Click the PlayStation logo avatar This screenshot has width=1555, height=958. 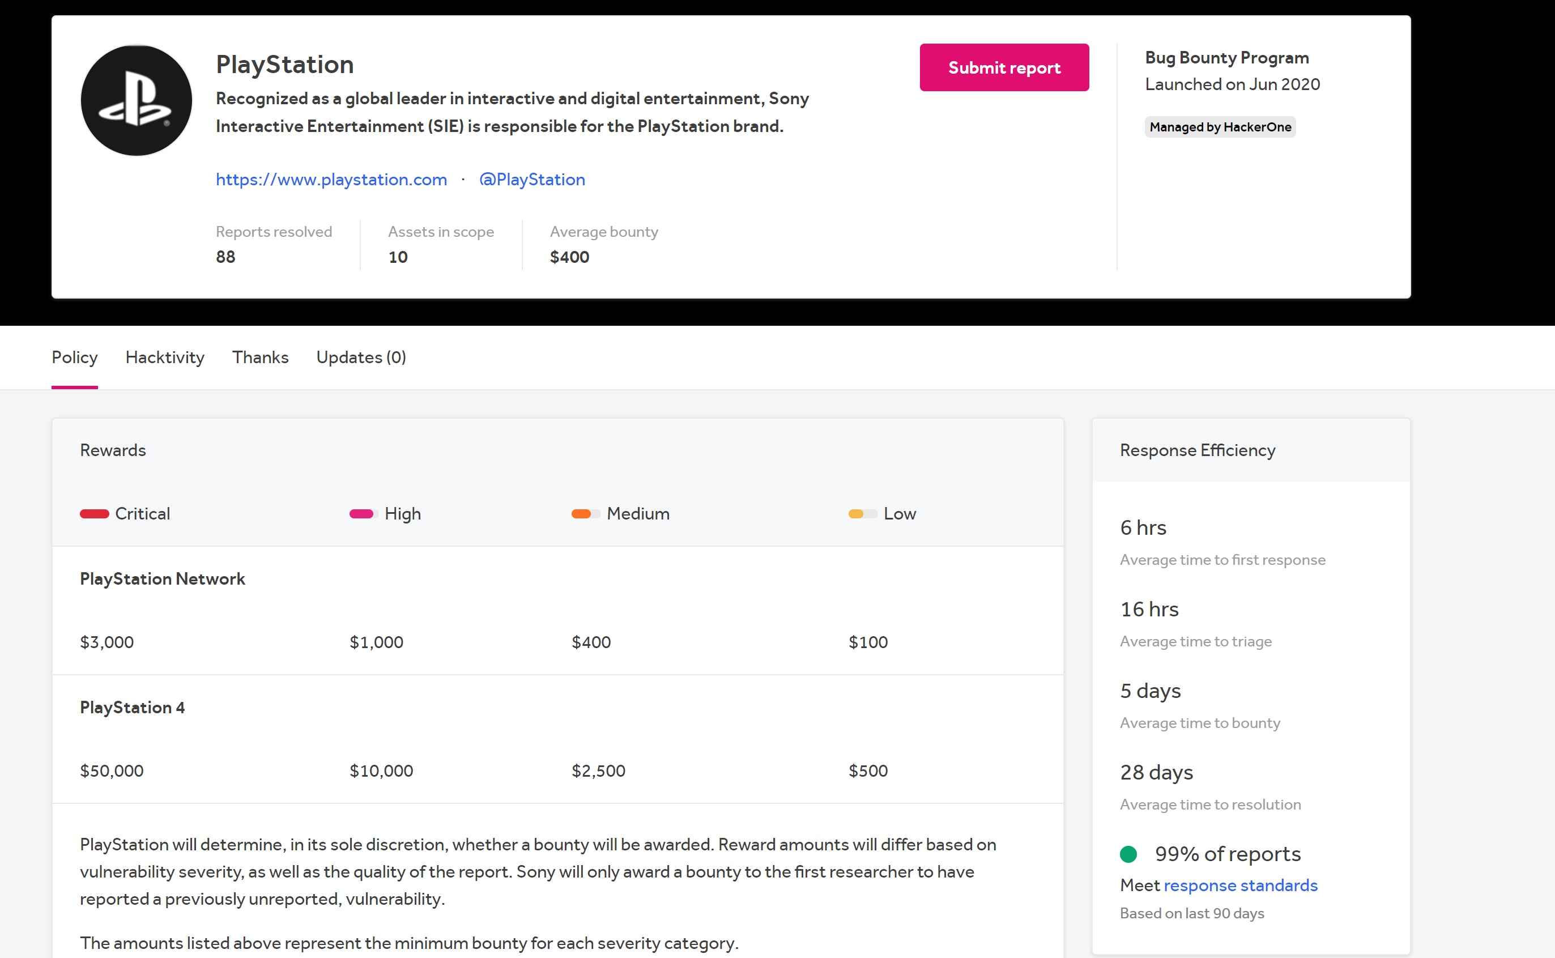coord(136,100)
